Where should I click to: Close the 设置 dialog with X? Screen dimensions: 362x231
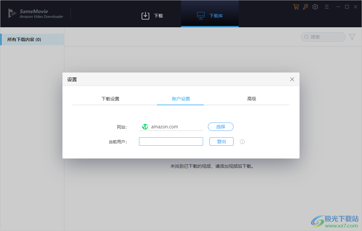292,79
